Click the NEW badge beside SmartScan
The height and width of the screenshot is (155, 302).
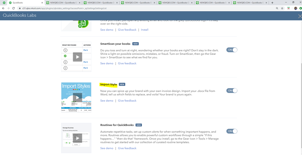[135, 44]
